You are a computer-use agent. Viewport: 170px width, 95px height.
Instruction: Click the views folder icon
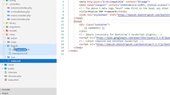tap(7, 35)
